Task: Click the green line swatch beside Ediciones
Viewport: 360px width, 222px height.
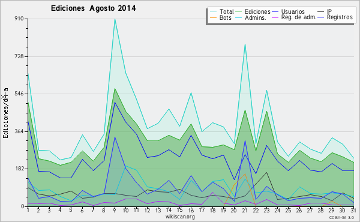Action: [239, 12]
